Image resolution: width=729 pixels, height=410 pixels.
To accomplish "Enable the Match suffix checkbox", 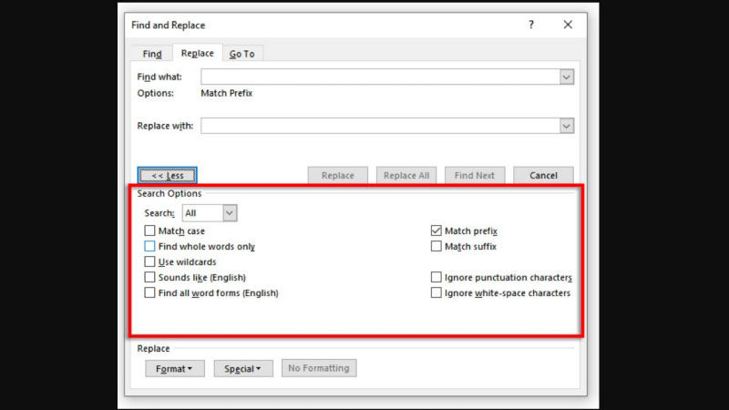I will click(x=436, y=246).
